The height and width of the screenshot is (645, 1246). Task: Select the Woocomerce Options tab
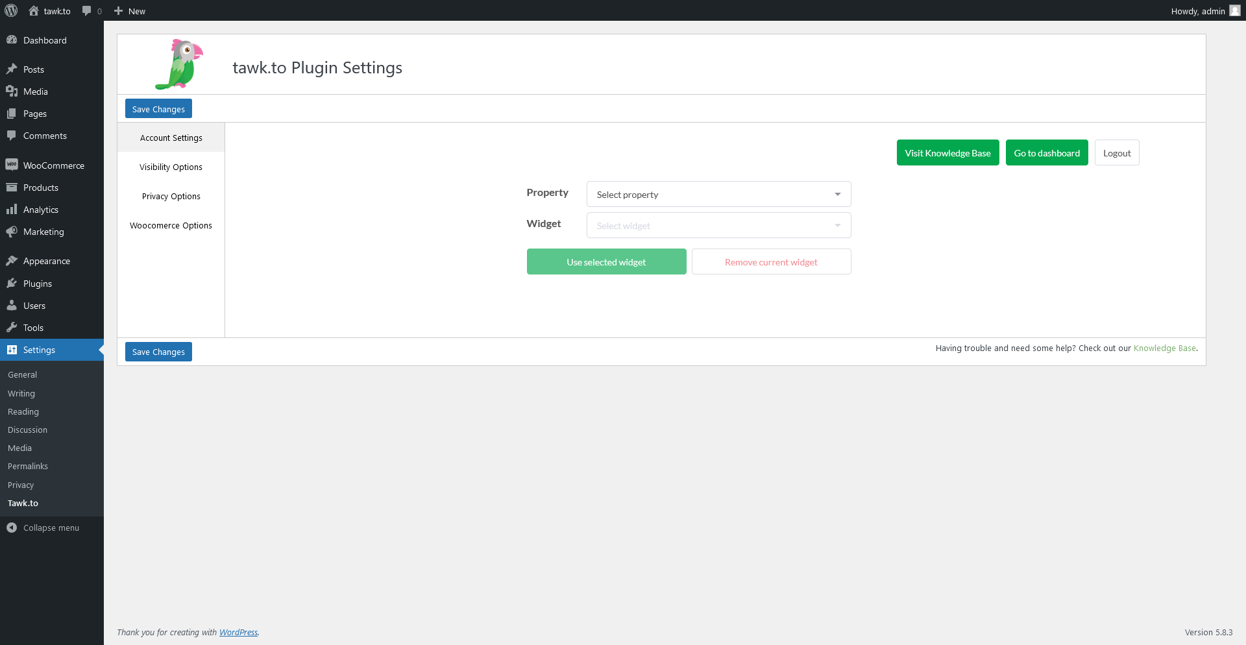(x=171, y=225)
